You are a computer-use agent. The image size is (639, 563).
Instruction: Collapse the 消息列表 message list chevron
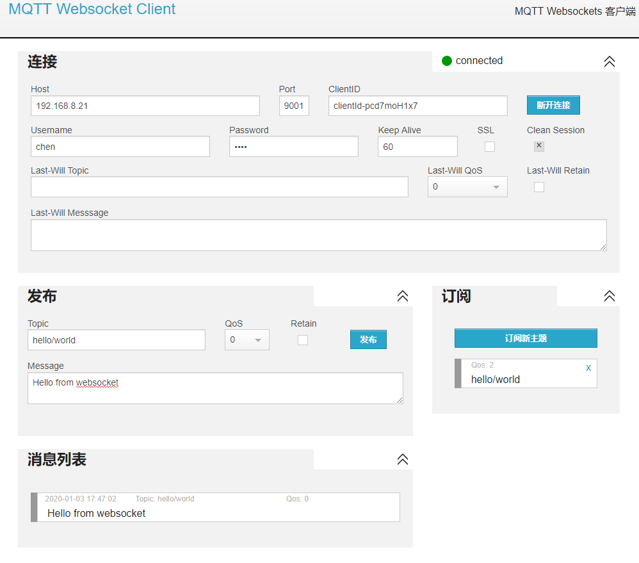coord(402,459)
